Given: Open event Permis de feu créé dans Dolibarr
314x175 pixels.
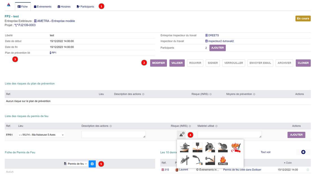Looking at the screenshot, I should click(x=242, y=170).
